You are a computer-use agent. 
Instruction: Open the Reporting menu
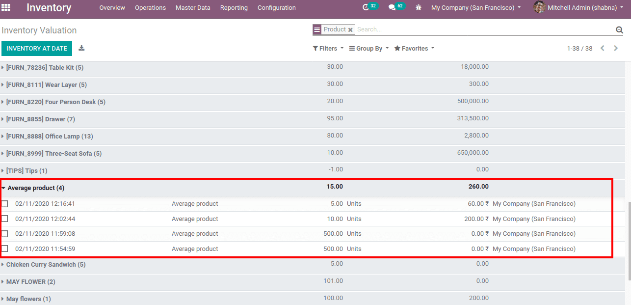tap(234, 8)
